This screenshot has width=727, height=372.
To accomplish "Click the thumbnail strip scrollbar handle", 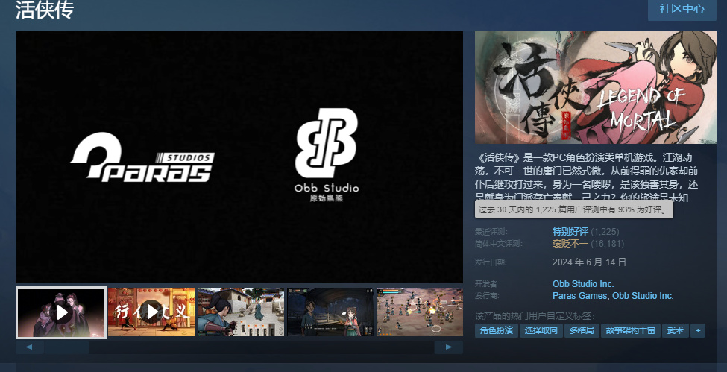I will coord(67,347).
